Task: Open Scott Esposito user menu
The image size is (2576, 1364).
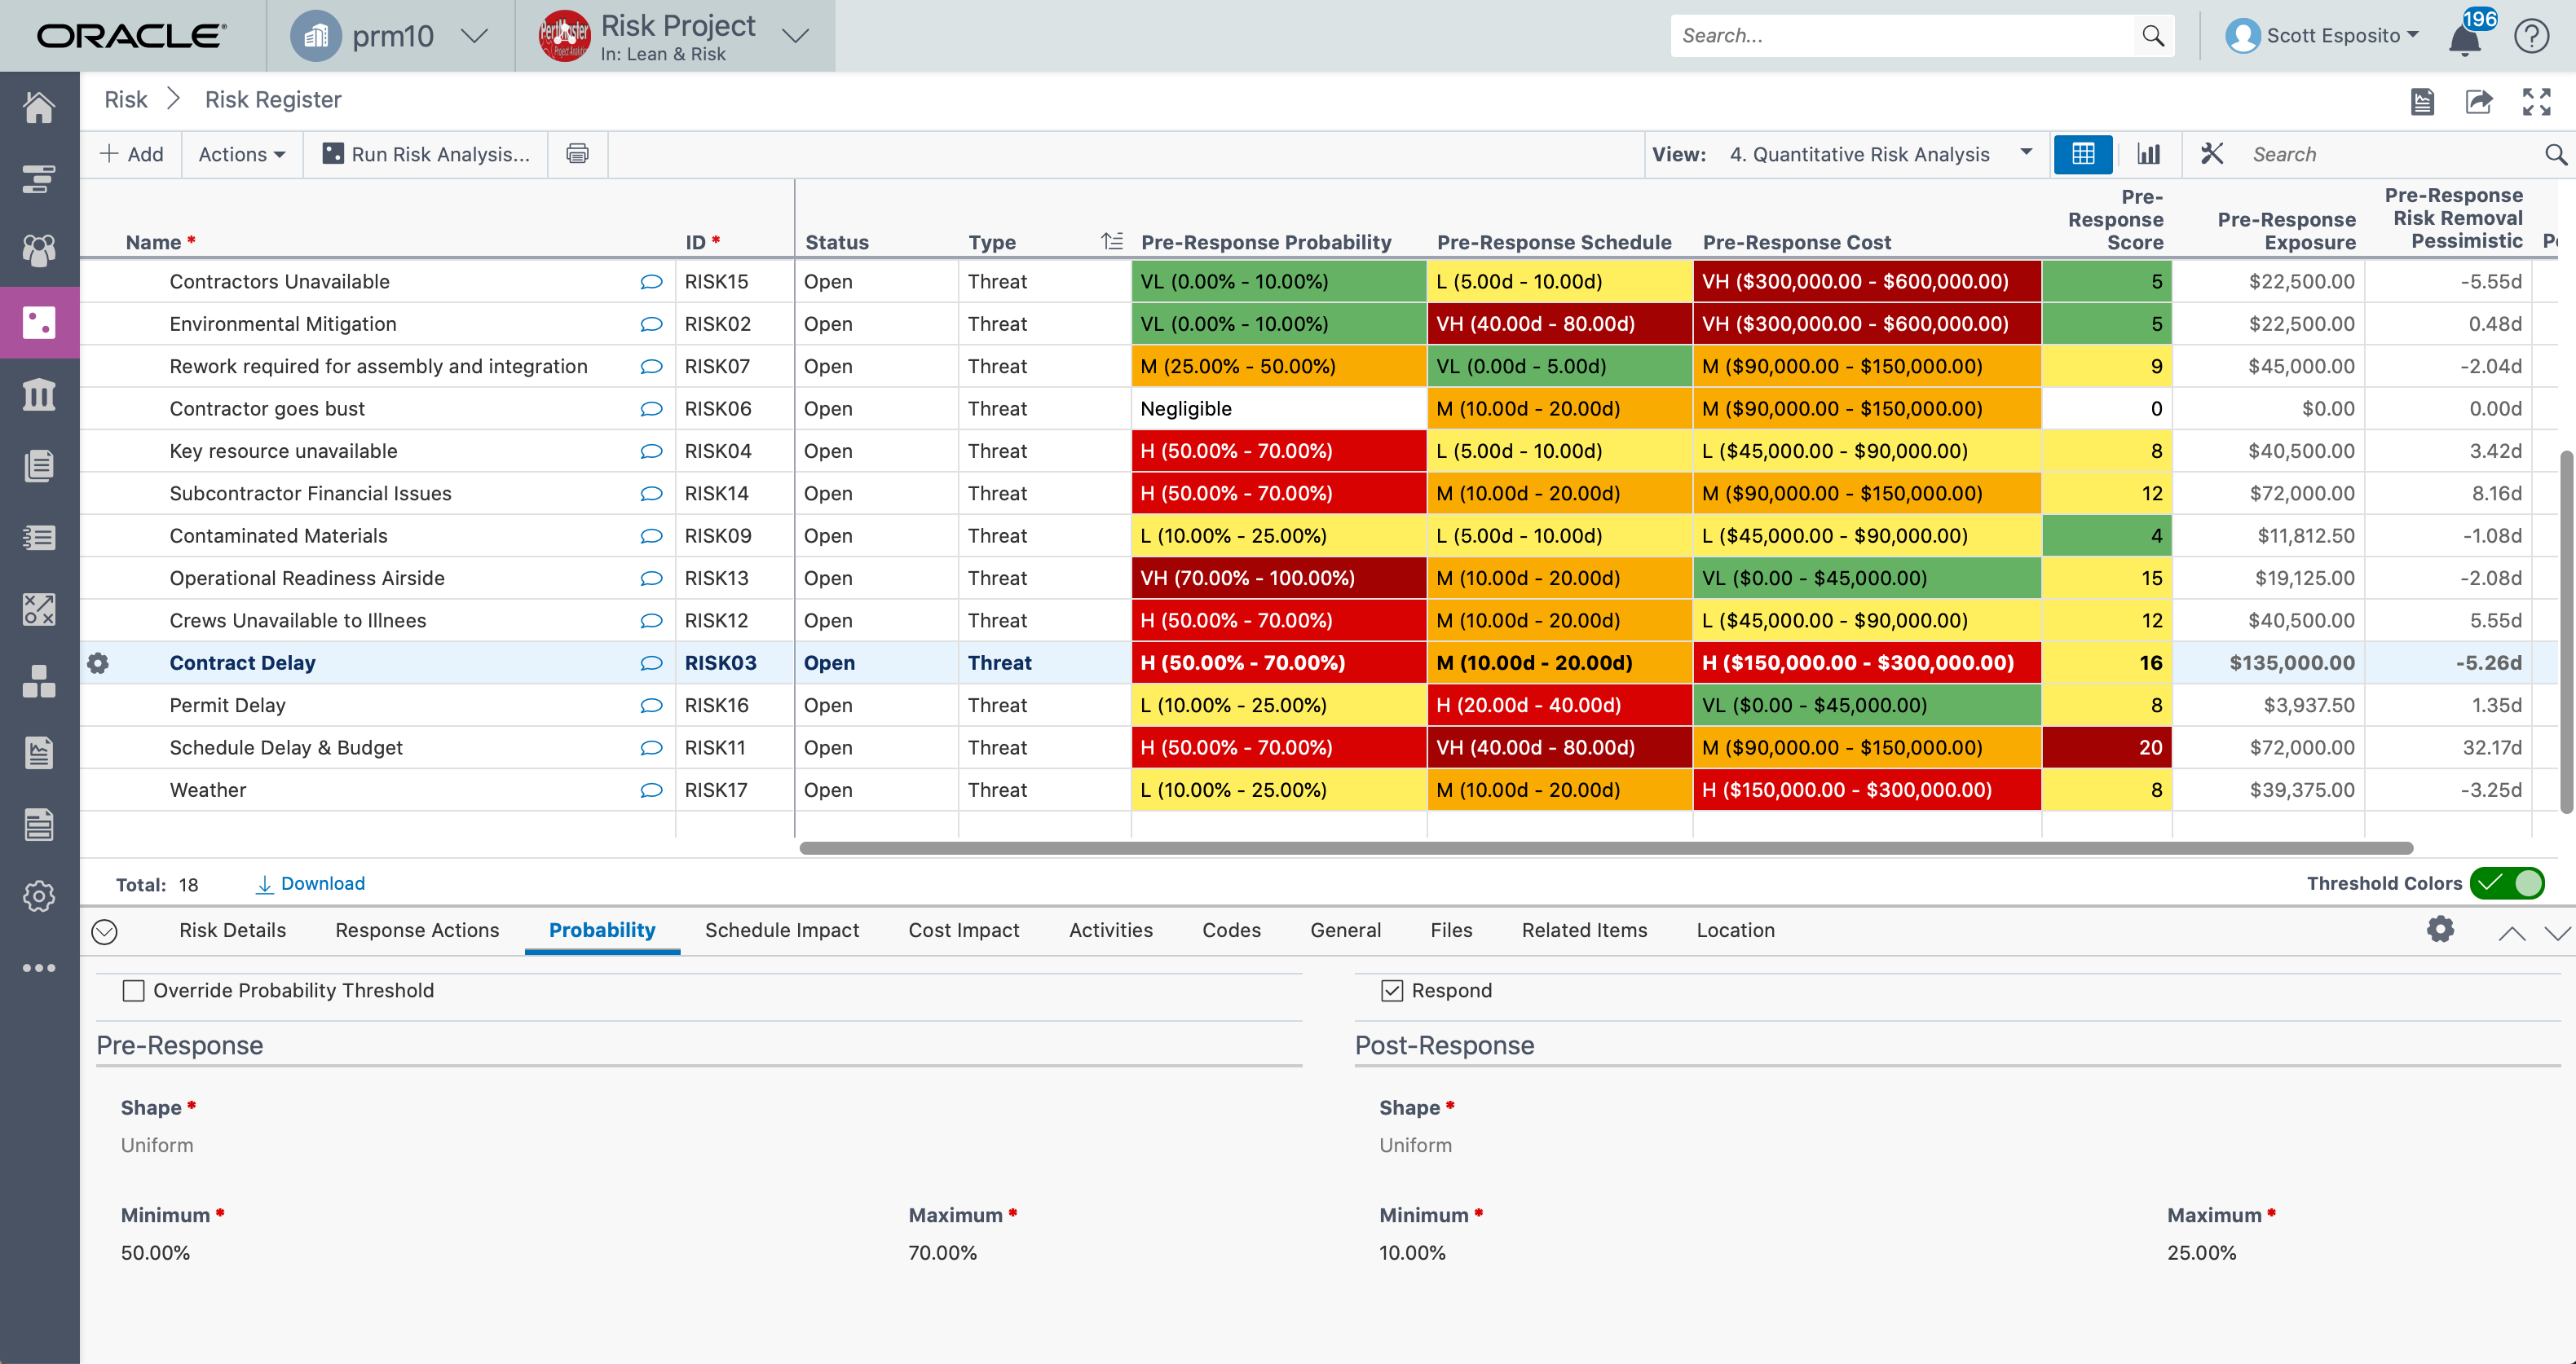Action: click(2332, 36)
